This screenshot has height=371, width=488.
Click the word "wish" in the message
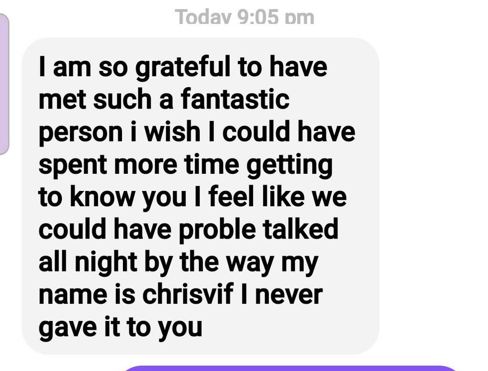pos(173,131)
